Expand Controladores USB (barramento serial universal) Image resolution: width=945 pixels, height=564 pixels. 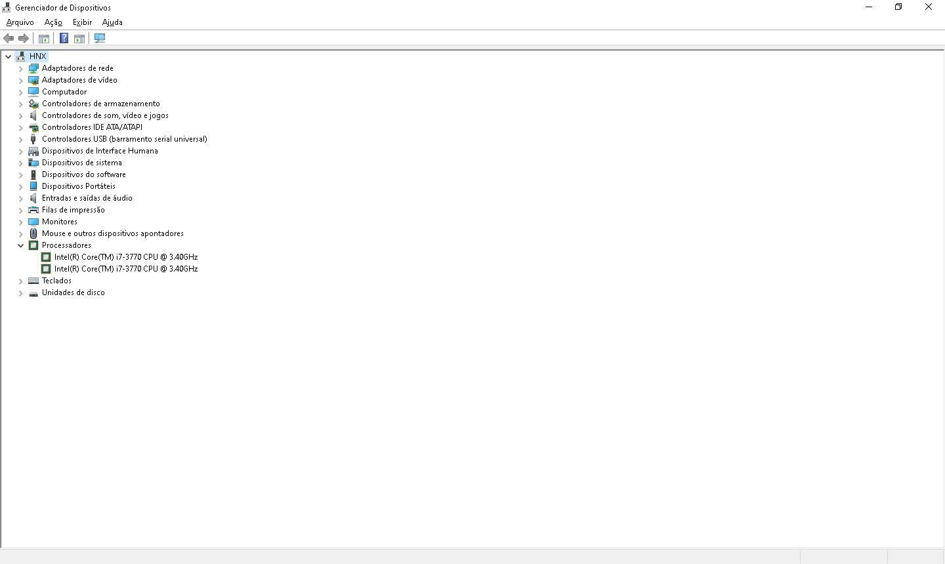click(20, 139)
